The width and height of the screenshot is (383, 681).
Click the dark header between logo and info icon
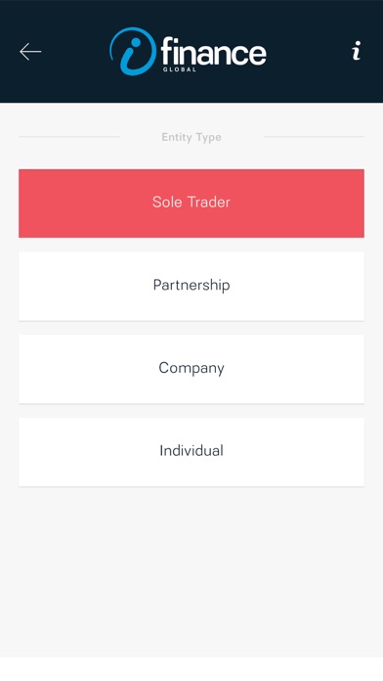coord(309,51)
